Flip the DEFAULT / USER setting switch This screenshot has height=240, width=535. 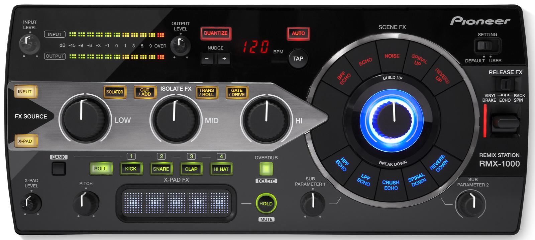click(x=487, y=46)
